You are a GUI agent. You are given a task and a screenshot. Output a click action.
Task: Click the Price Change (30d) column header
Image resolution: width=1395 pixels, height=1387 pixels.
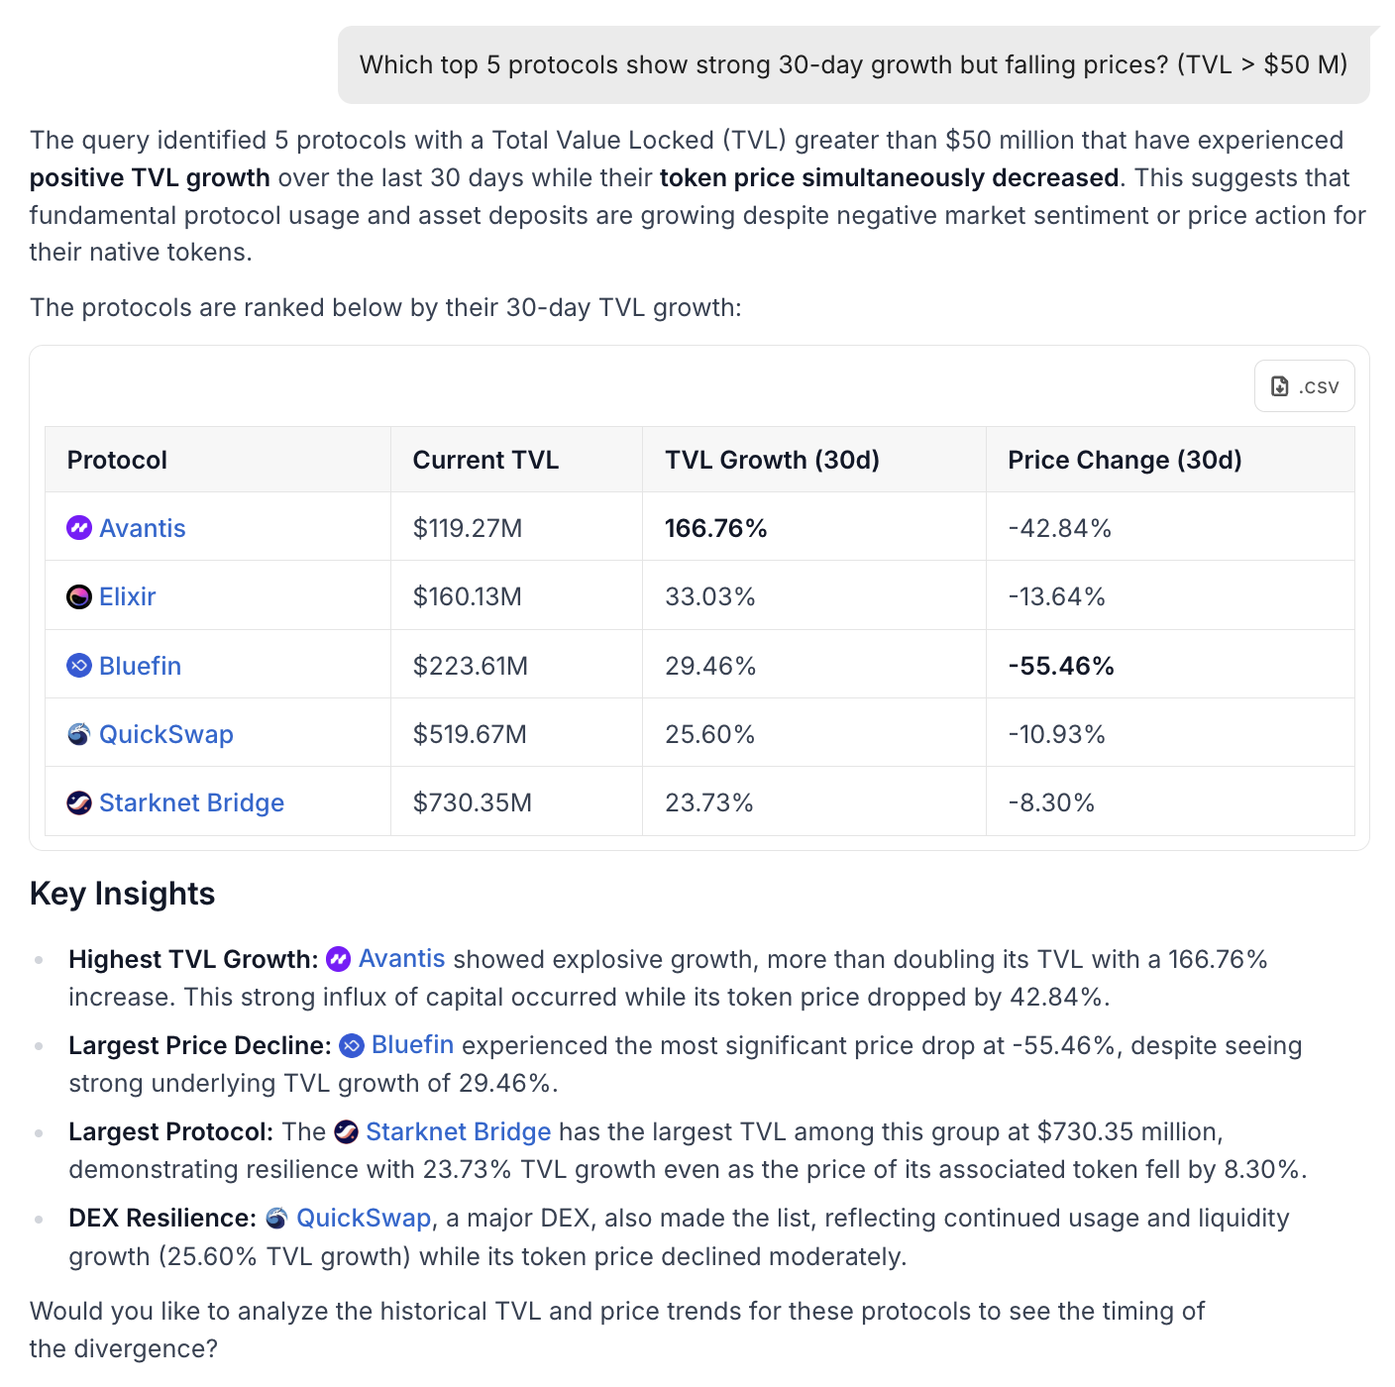pos(1125,460)
